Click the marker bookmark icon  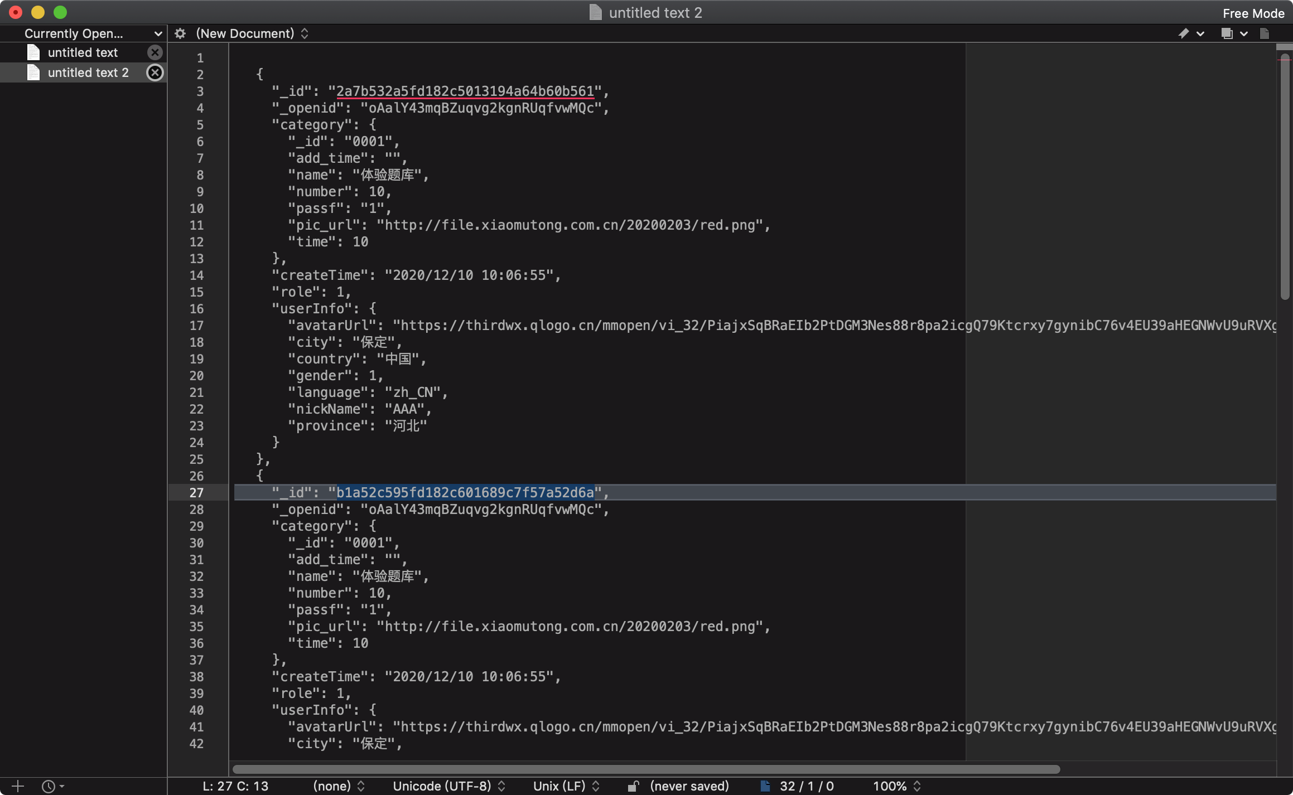[x=1183, y=33]
